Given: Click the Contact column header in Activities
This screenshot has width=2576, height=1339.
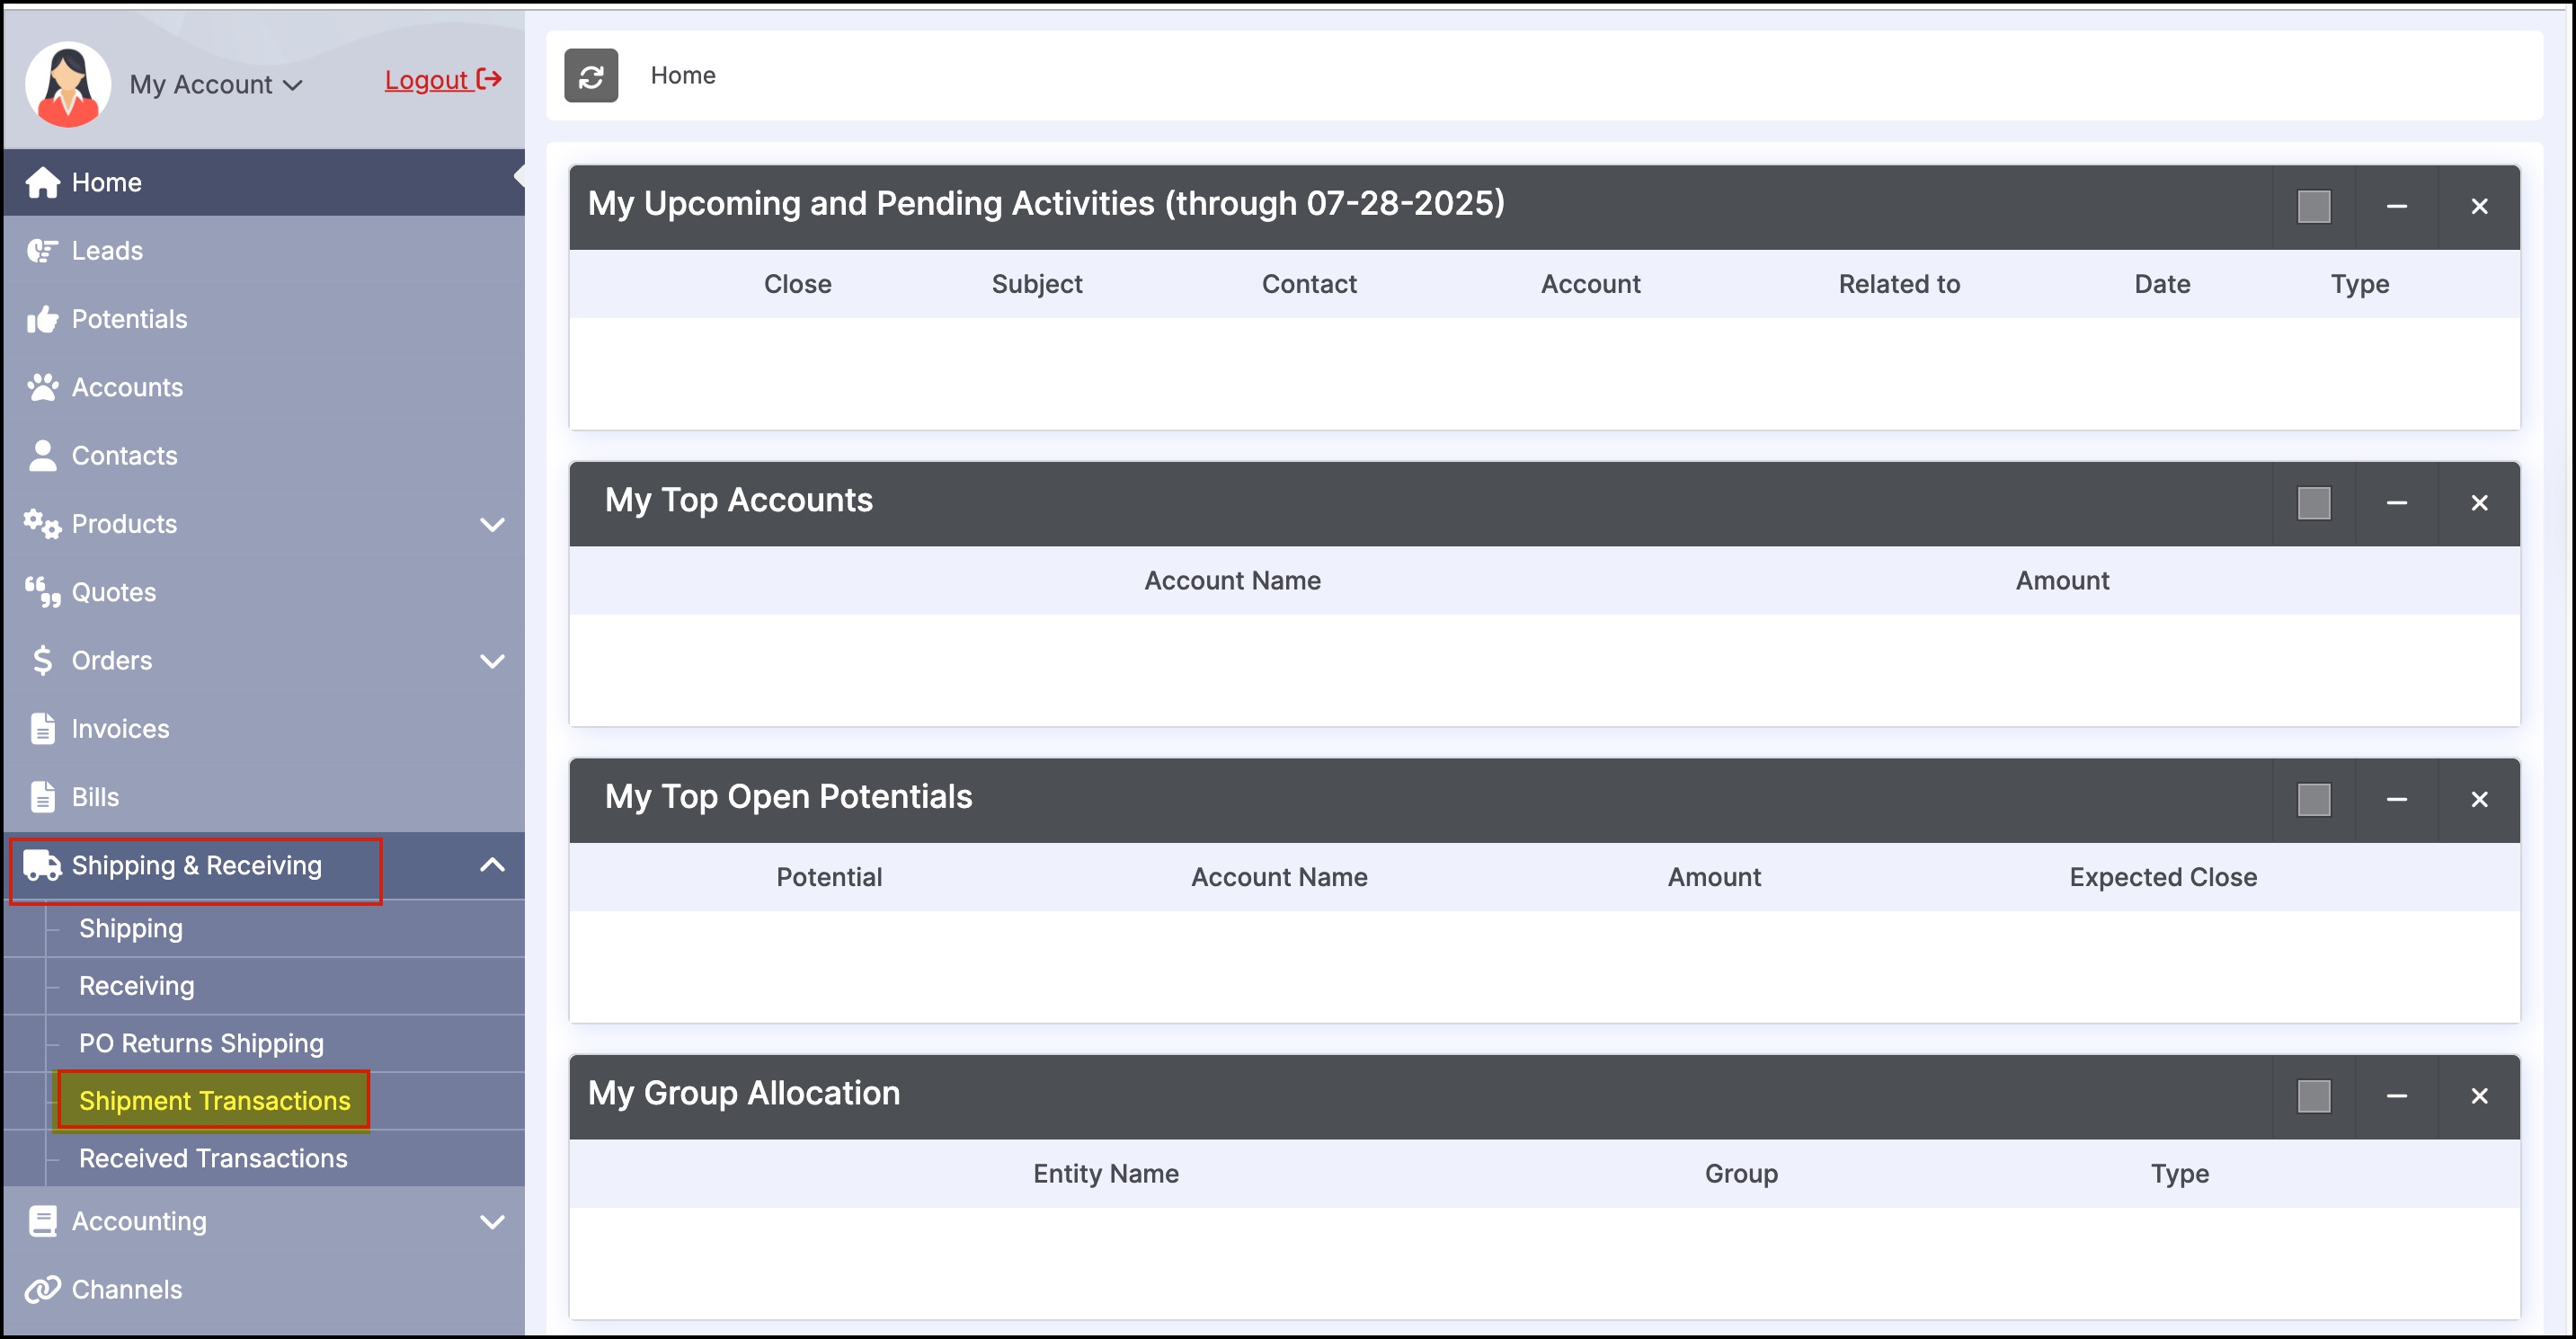Looking at the screenshot, I should point(1309,284).
